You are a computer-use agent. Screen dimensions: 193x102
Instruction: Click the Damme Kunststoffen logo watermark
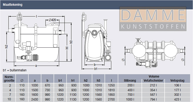(153, 19)
